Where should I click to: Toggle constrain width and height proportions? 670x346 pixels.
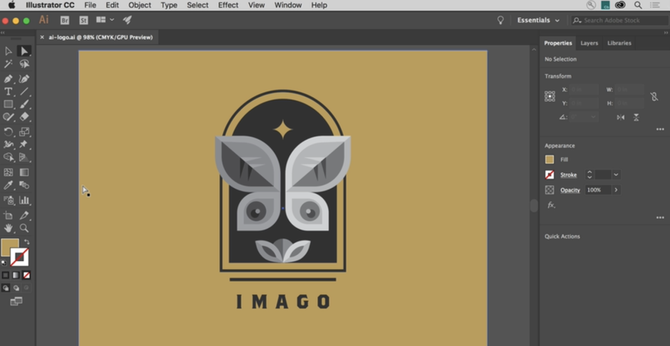(654, 96)
